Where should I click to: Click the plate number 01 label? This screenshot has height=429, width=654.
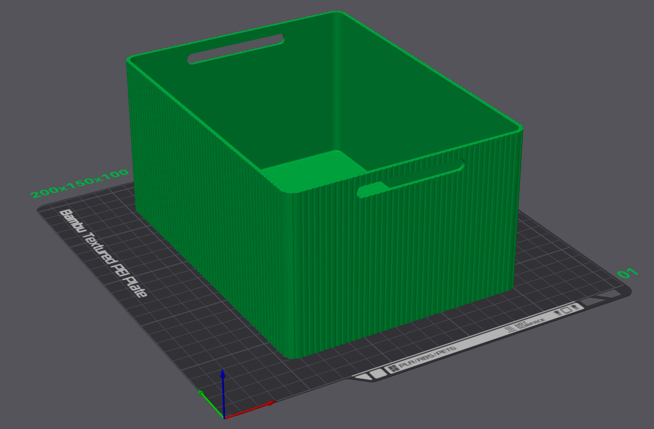[x=628, y=273]
